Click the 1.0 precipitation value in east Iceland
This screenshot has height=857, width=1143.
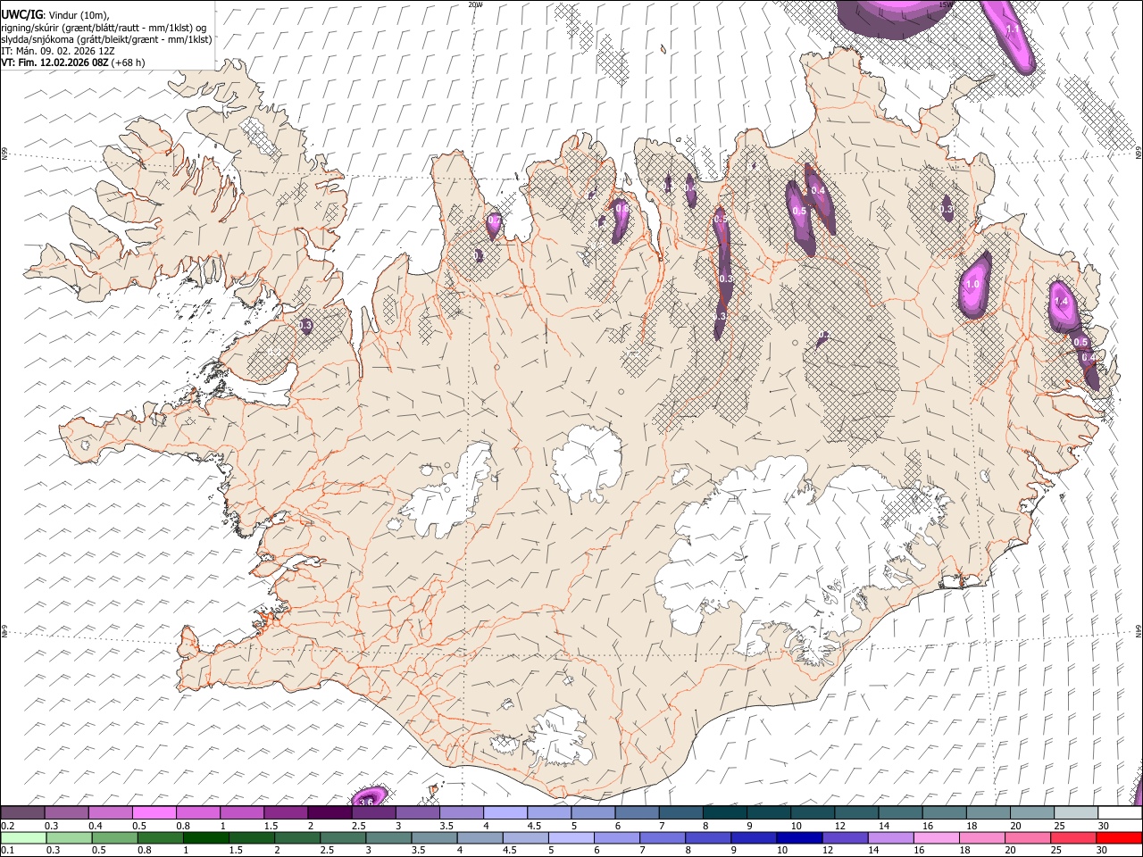click(972, 285)
